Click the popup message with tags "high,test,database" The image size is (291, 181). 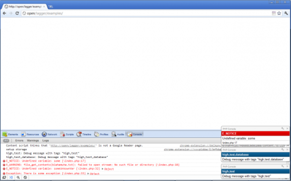pos(253,159)
